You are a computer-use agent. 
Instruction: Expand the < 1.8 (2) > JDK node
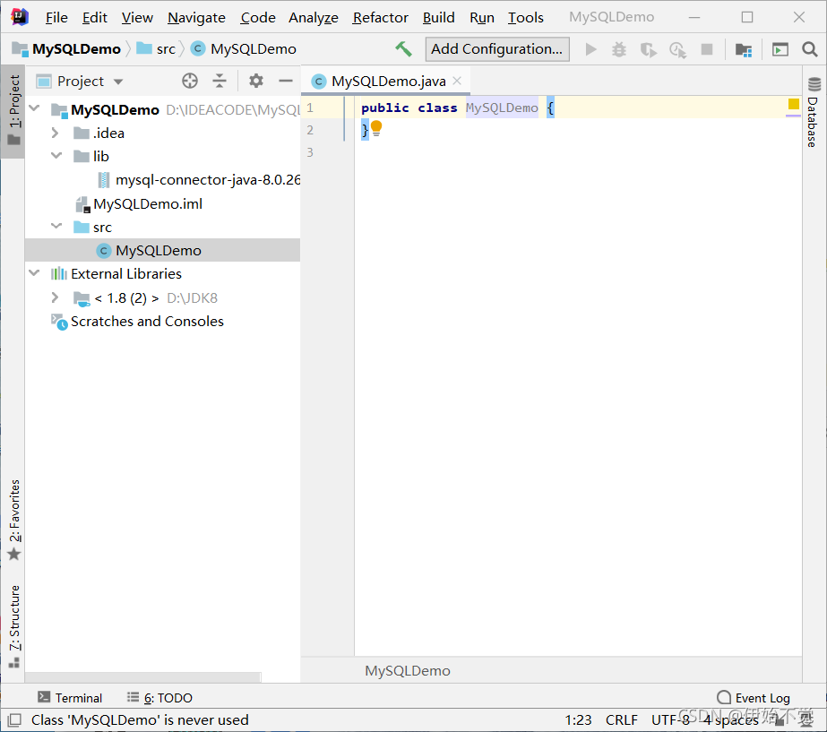click(55, 297)
